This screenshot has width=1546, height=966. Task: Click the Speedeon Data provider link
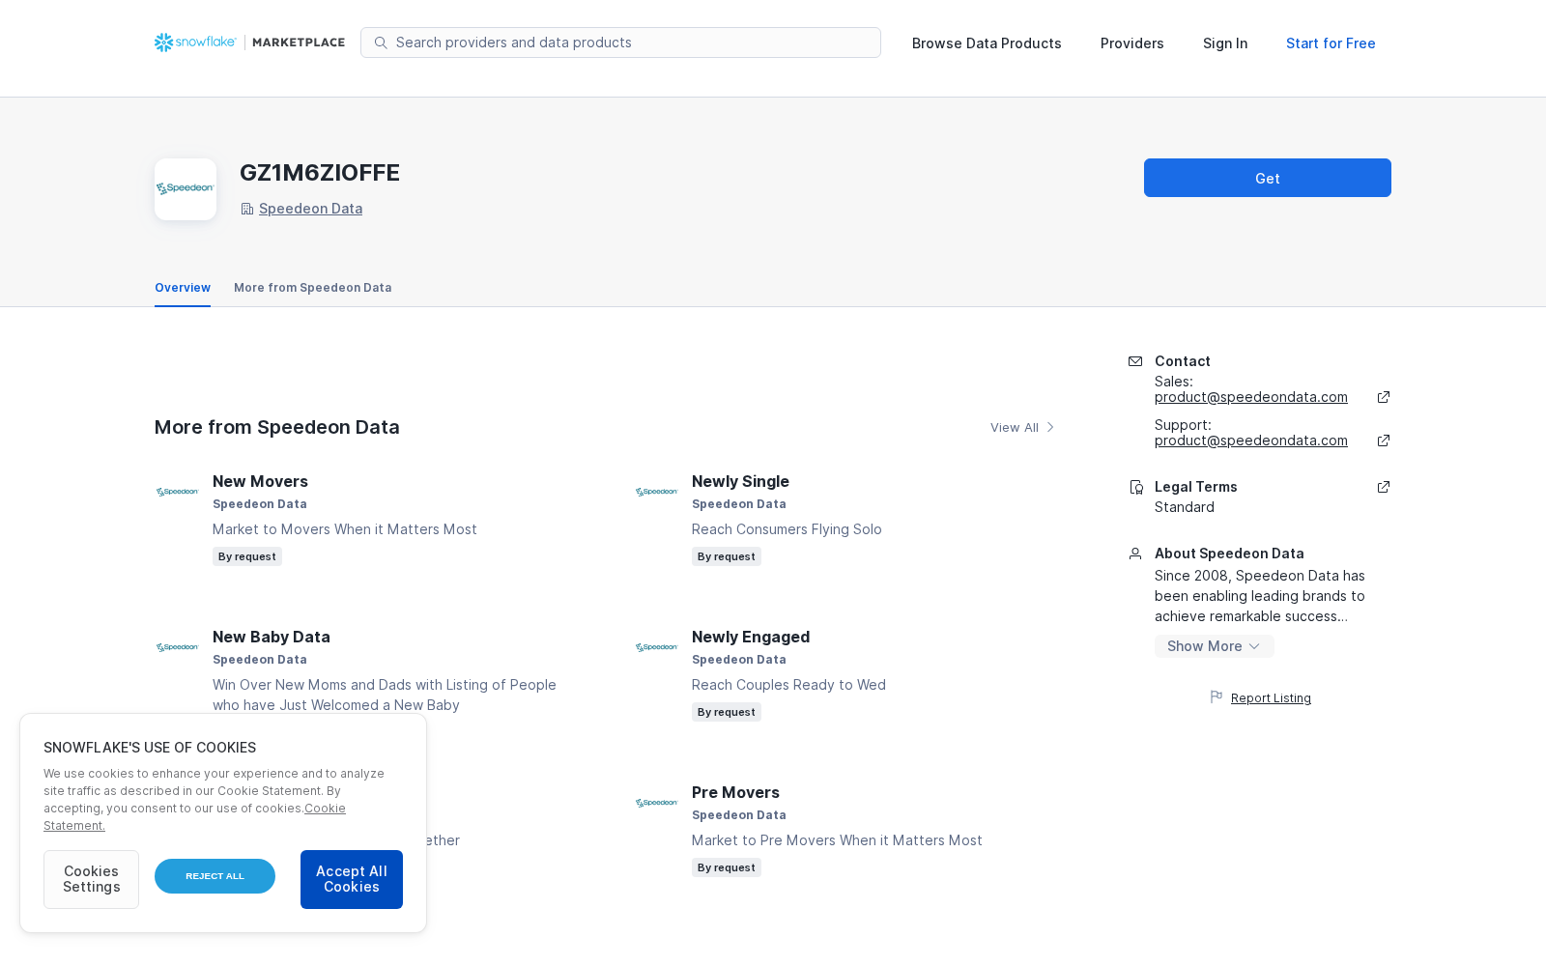[x=310, y=209]
